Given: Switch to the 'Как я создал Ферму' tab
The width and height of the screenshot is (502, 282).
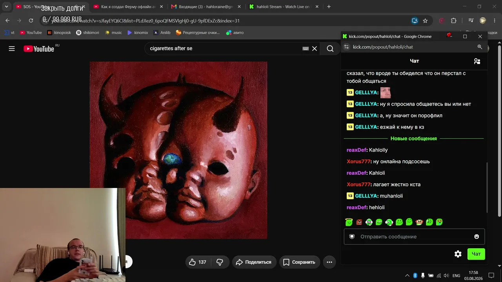Looking at the screenshot, I should coord(127,7).
